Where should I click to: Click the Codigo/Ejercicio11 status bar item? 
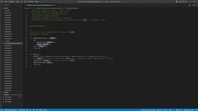click(x=11, y=110)
